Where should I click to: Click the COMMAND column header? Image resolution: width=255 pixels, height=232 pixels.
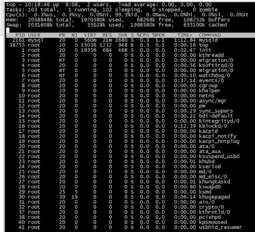point(210,35)
